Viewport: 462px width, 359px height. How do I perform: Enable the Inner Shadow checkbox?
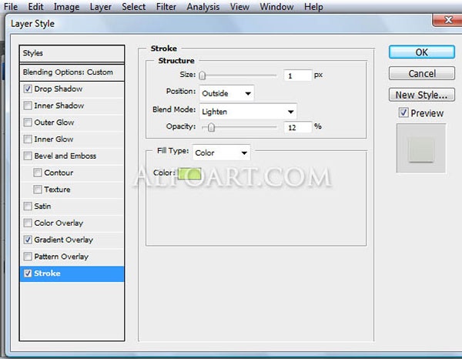(28, 106)
